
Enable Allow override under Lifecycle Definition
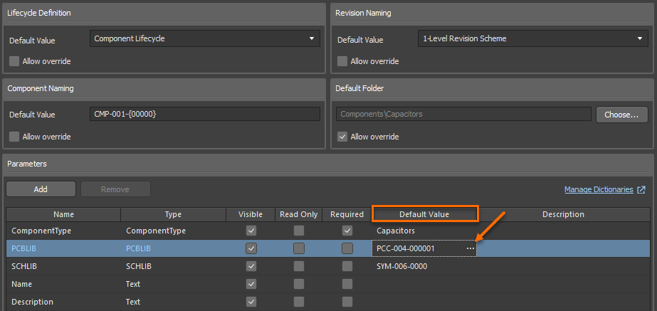[14, 61]
